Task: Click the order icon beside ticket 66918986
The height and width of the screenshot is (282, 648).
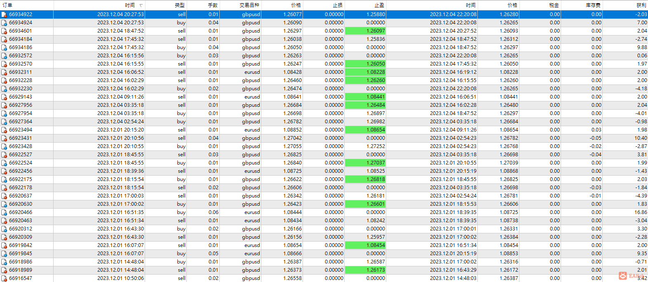Action: pyautogui.click(x=4, y=262)
